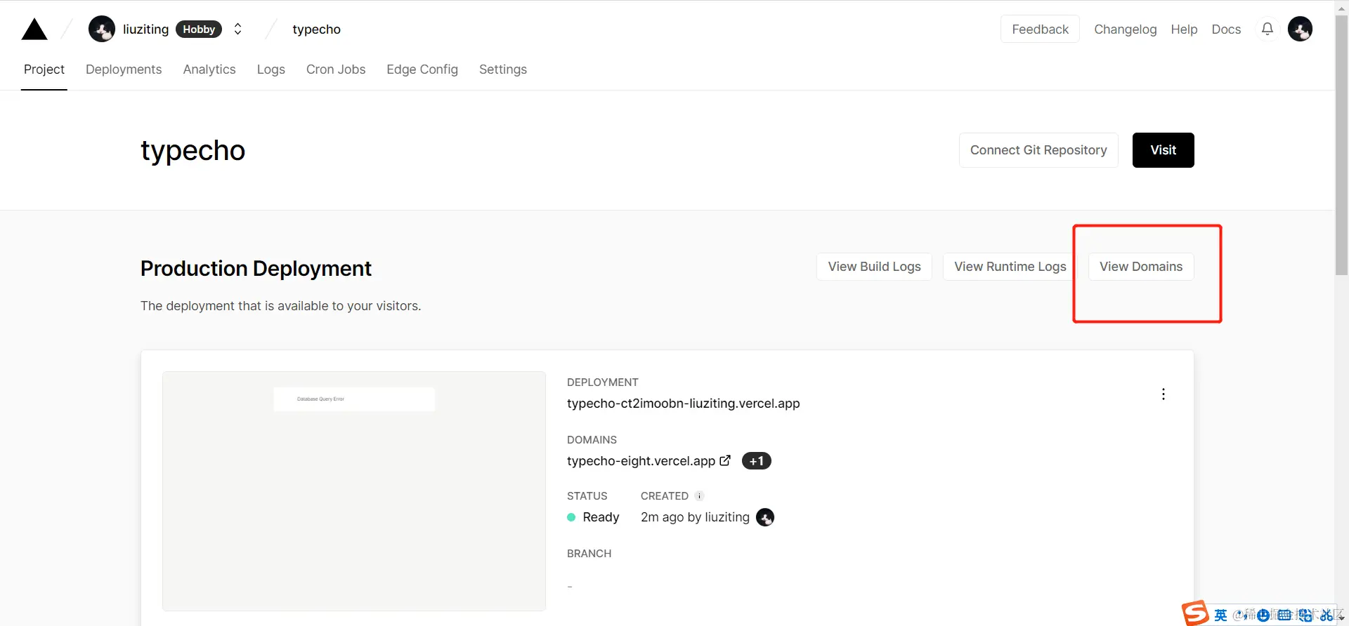The height and width of the screenshot is (626, 1349).
Task: Expand the +1 additional domains badge
Action: tap(756, 461)
